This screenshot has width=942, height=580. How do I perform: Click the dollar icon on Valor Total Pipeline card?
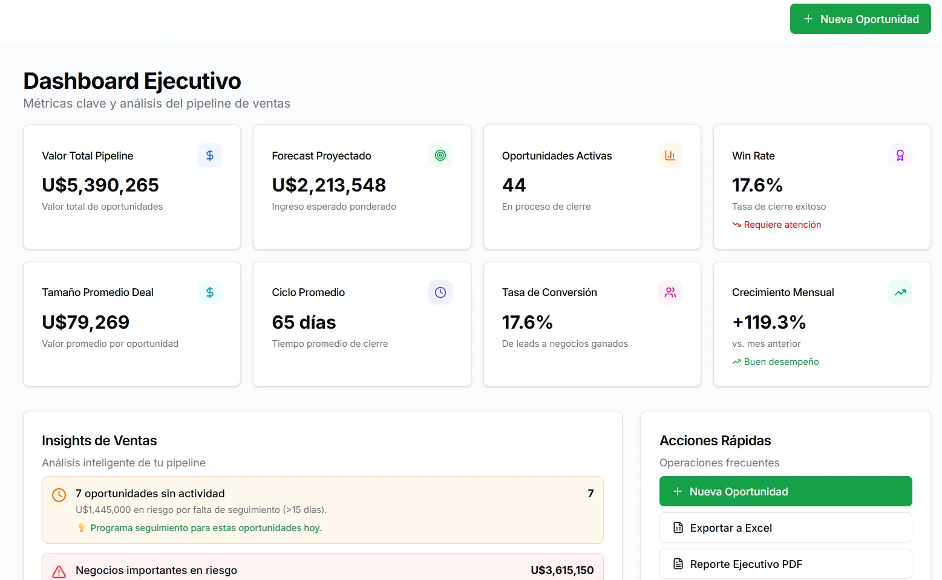coord(210,155)
